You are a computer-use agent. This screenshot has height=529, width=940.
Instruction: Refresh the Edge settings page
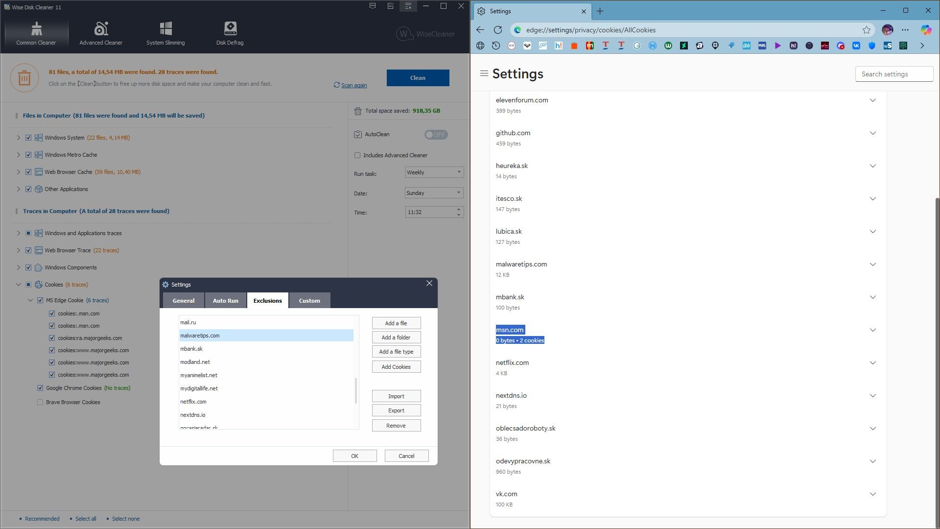point(498,30)
